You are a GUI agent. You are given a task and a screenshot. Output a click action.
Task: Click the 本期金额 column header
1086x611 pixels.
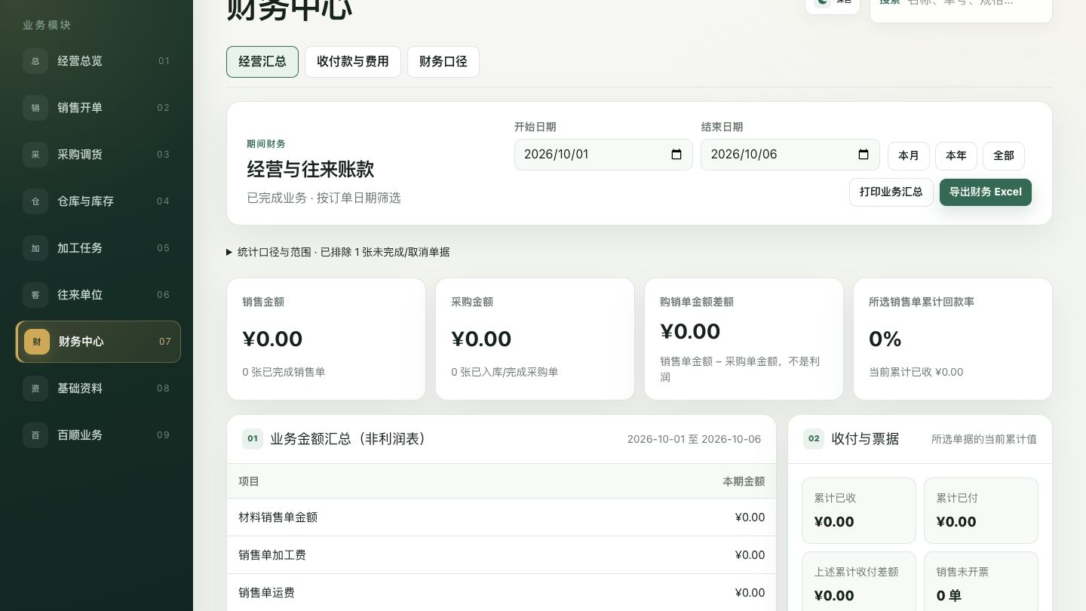tap(744, 481)
